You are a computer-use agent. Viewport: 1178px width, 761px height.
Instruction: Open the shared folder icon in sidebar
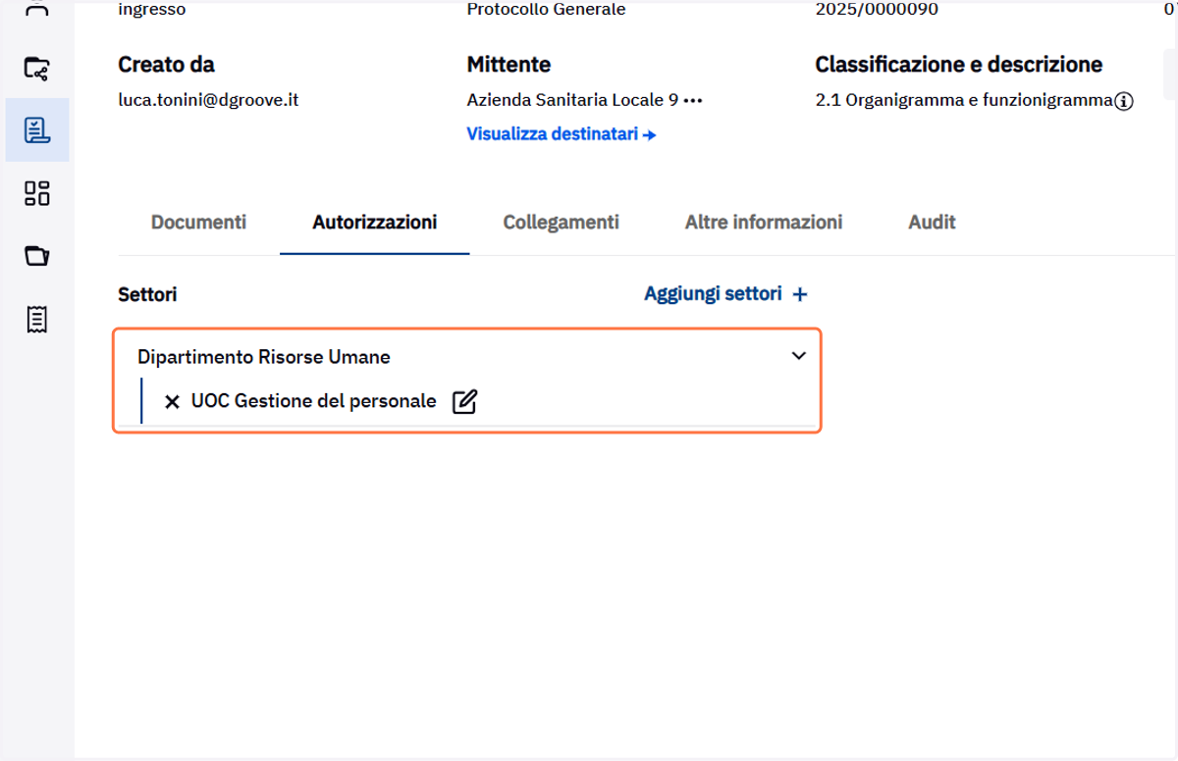point(36,68)
